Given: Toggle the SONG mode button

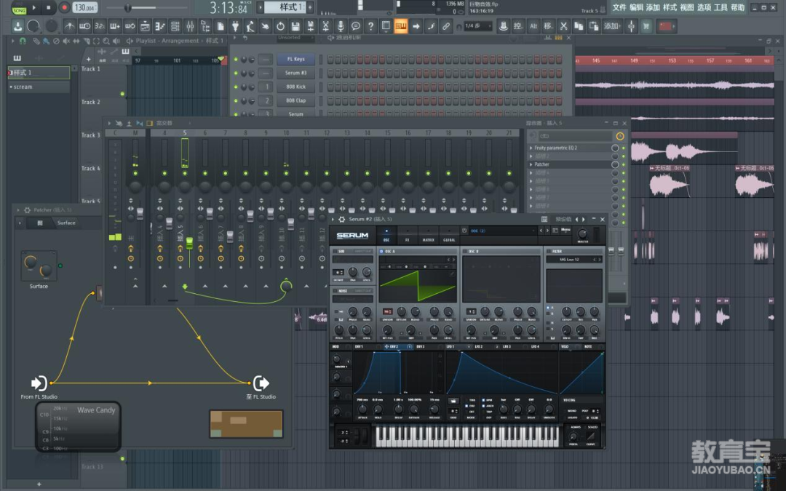Looking at the screenshot, I should 19,10.
